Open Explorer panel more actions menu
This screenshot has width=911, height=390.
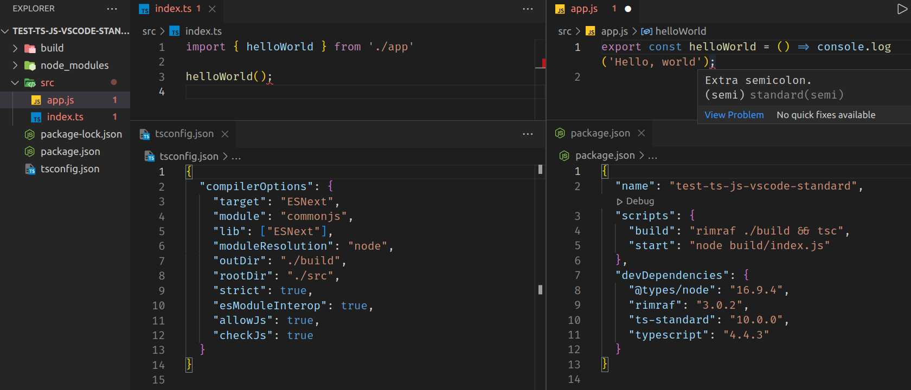click(x=112, y=9)
